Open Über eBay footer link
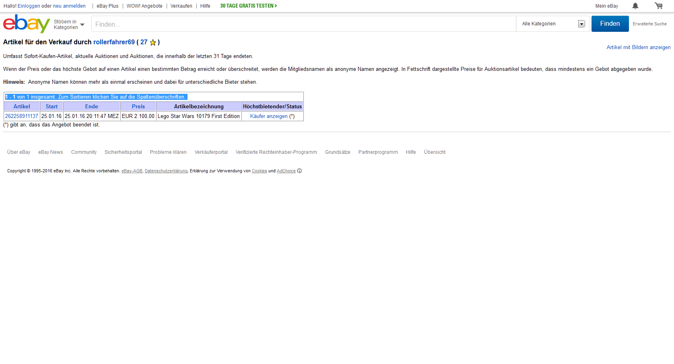Image resolution: width=674 pixels, height=364 pixels. pos(19,152)
